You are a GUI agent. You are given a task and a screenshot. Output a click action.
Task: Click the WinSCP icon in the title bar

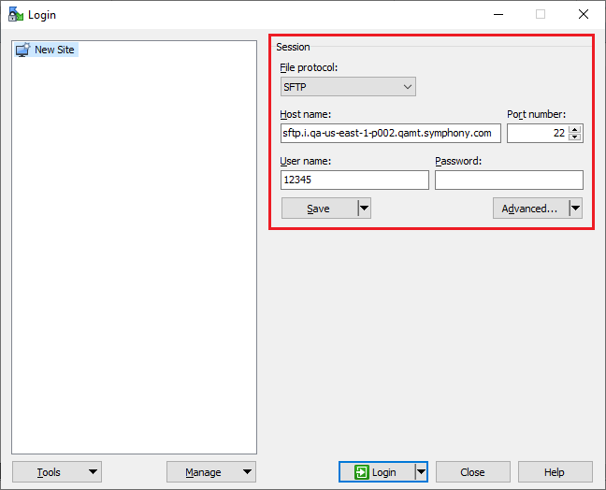tap(16, 14)
